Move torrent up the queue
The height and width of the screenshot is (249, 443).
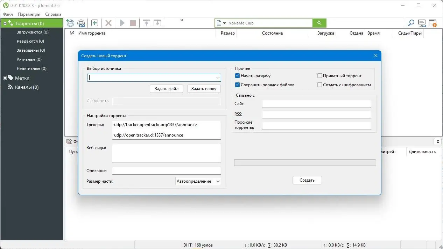[146, 23]
